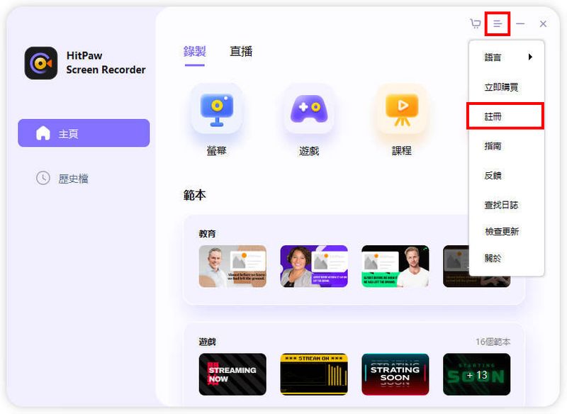Click the 16個範本 template count

(x=493, y=342)
